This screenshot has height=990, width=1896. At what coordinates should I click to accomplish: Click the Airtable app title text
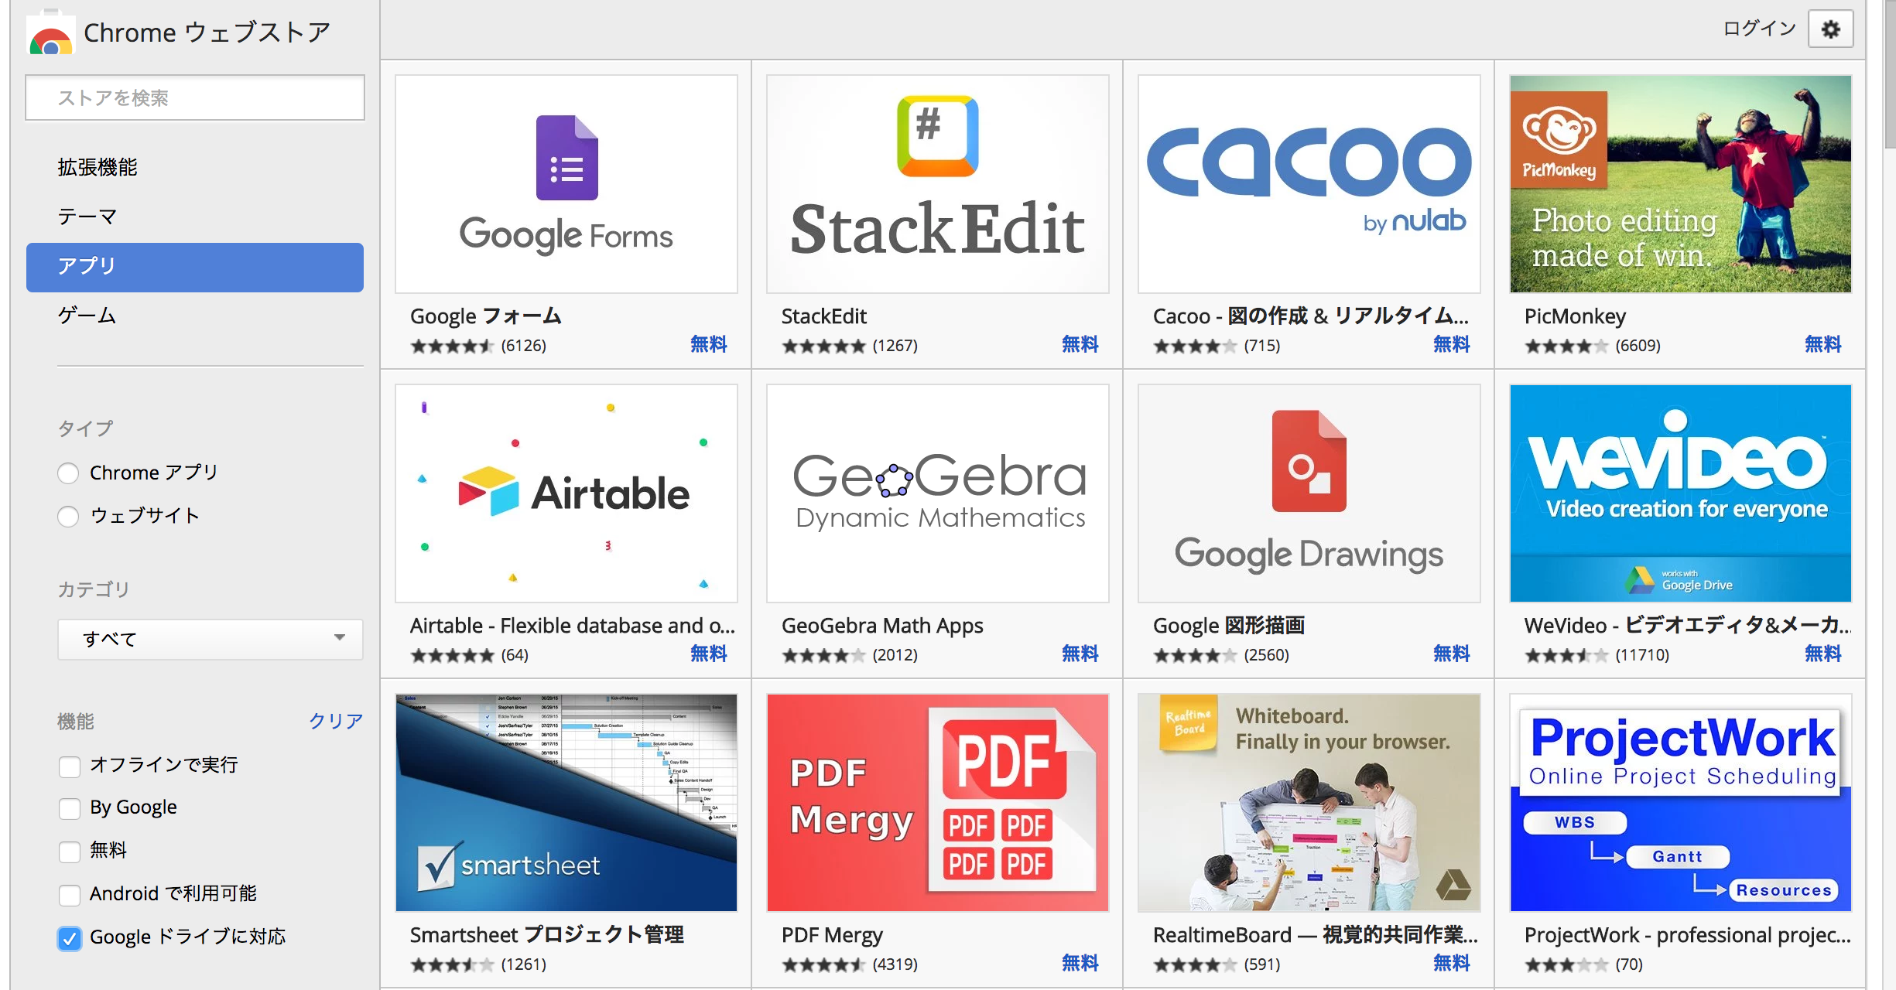(x=573, y=625)
